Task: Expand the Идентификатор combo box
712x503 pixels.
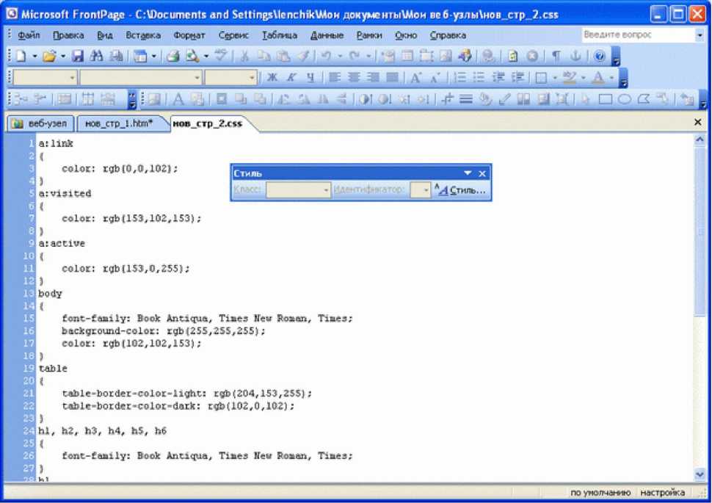Action: 425,190
